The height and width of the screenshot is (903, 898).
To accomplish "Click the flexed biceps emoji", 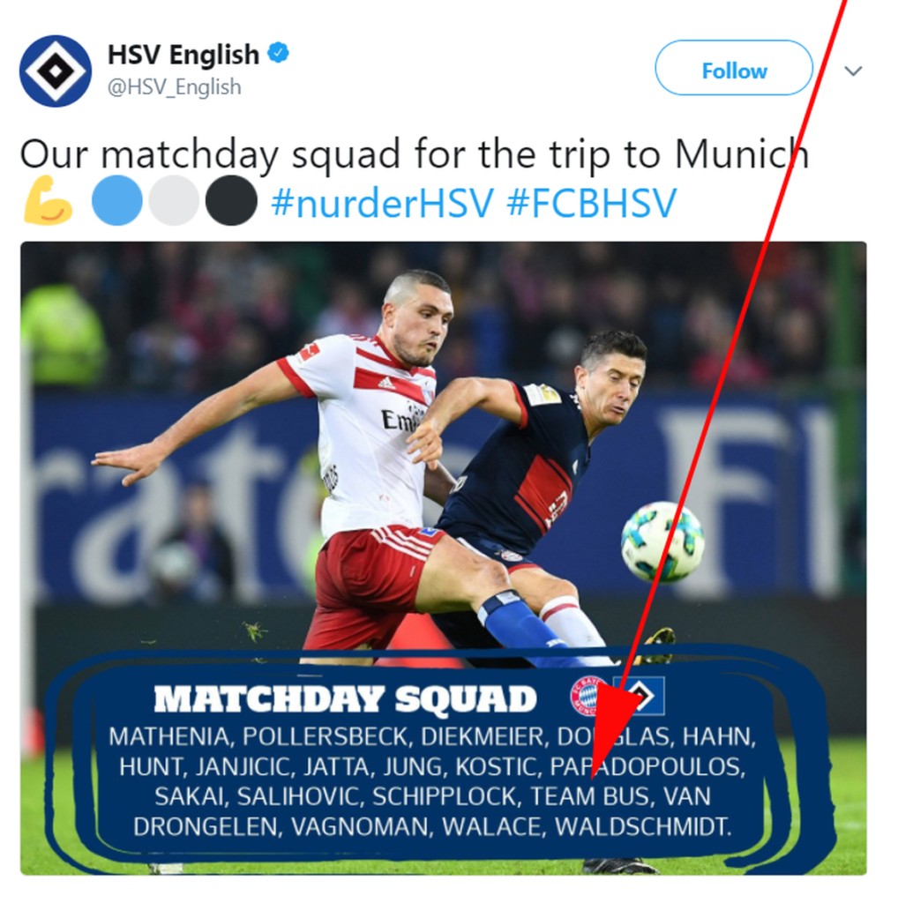I will click(49, 200).
